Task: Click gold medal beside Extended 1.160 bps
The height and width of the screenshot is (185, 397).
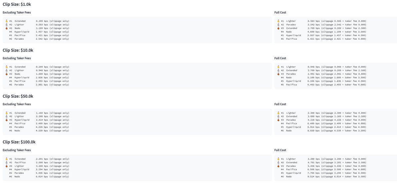Action: tap(7, 113)
